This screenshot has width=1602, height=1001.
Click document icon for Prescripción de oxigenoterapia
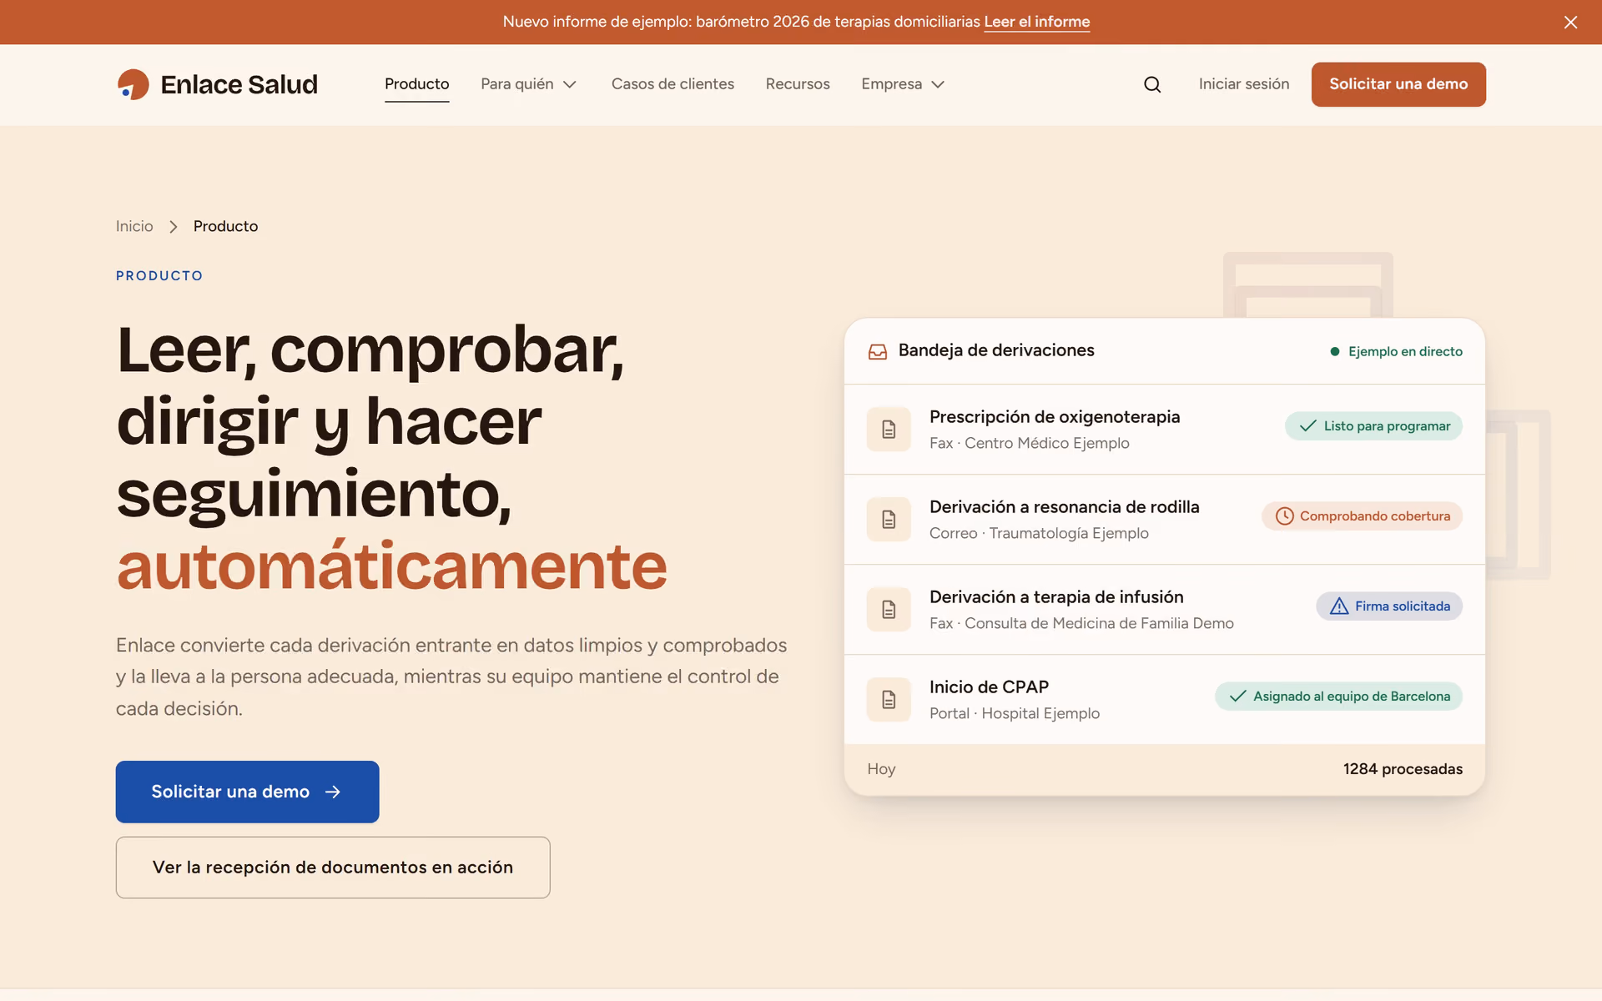(x=889, y=430)
